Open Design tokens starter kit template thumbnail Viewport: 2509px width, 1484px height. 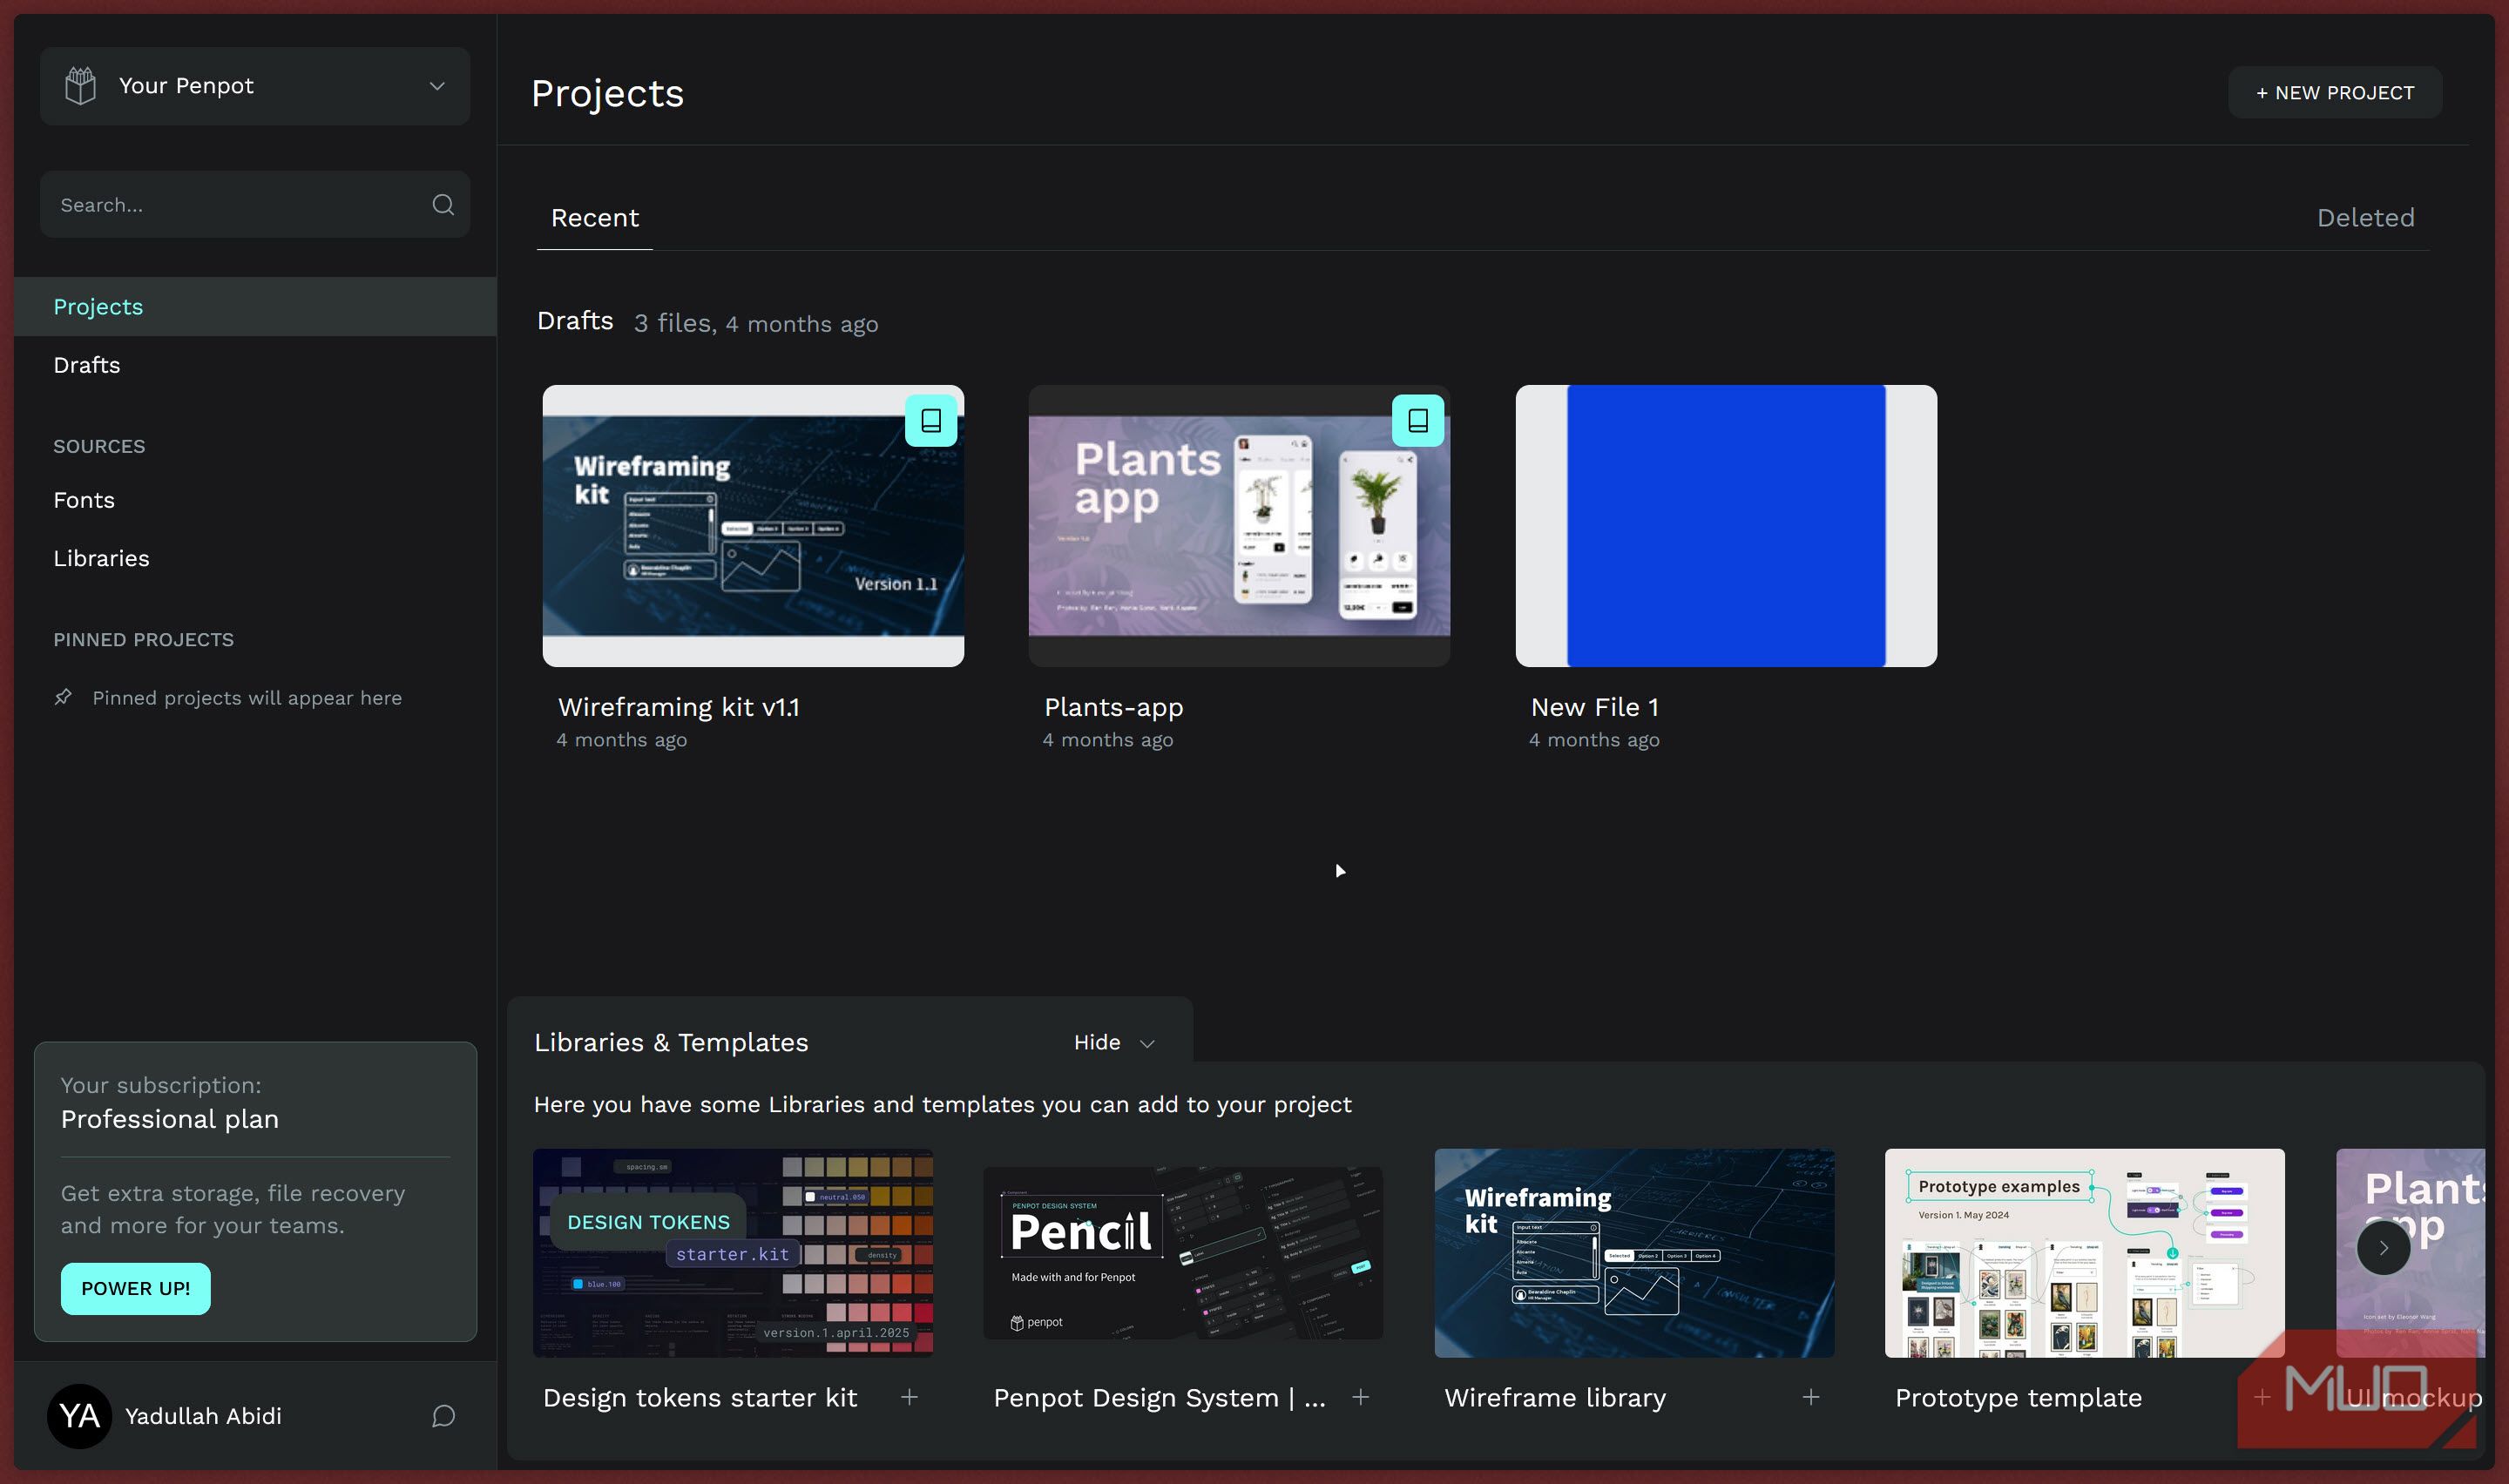coord(733,1253)
